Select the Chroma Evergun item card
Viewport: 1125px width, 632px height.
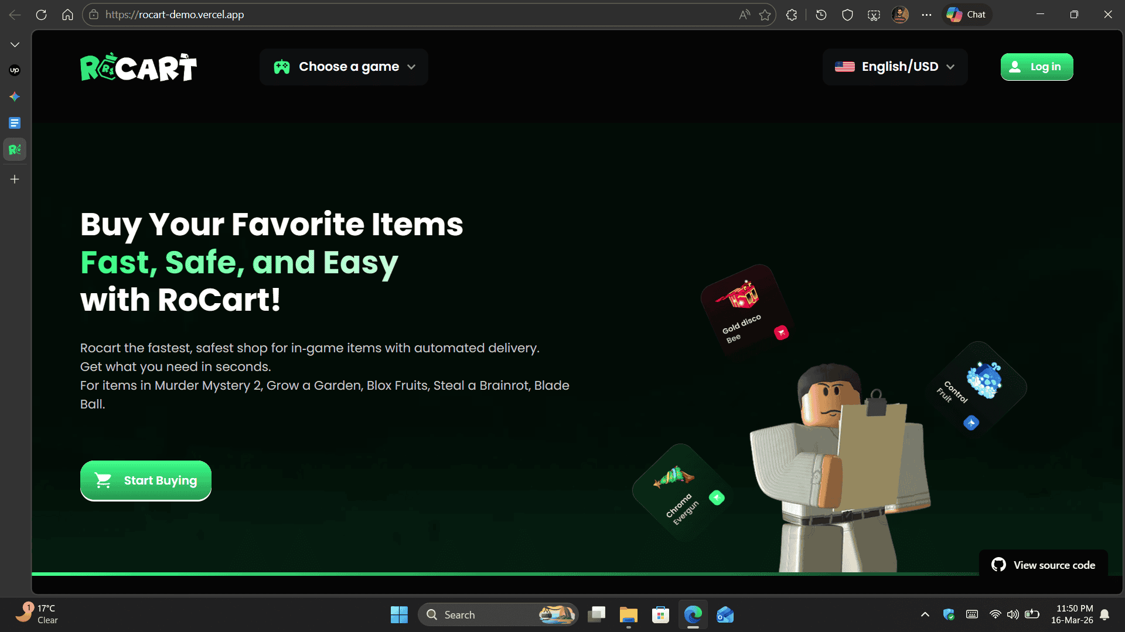pyautogui.click(x=683, y=492)
